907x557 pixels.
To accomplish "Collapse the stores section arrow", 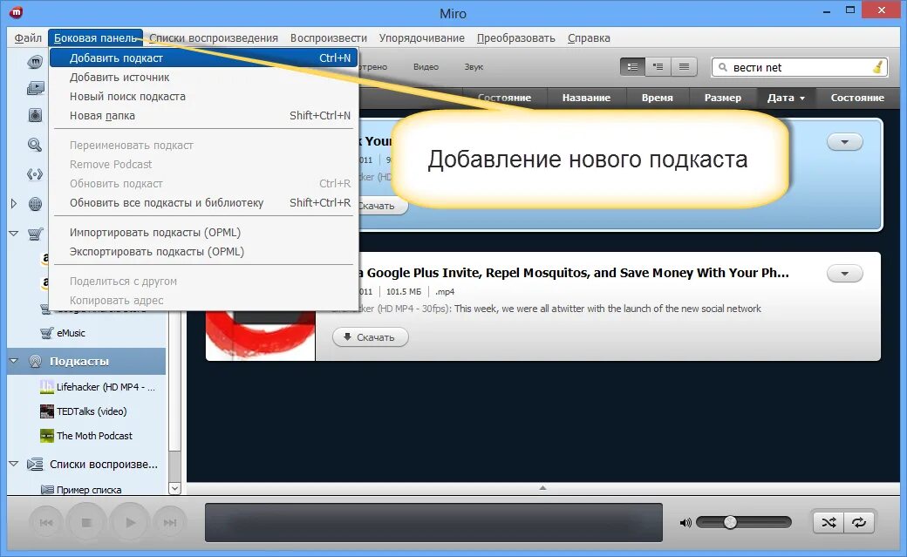I will tap(14, 234).
